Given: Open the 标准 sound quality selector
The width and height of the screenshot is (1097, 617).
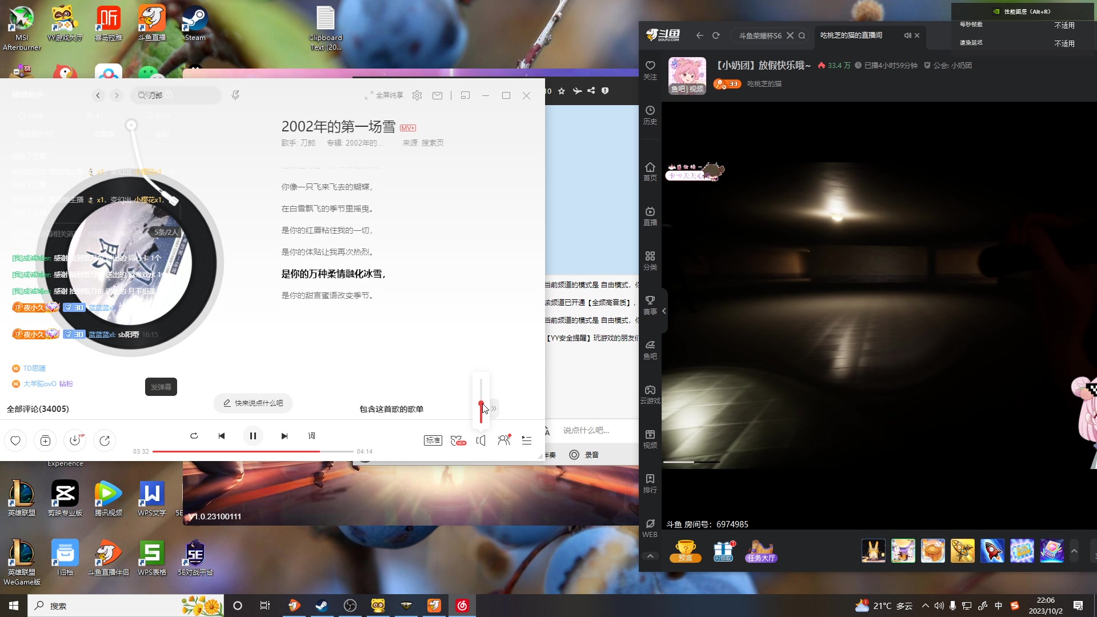Looking at the screenshot, I should click(433, 440).
